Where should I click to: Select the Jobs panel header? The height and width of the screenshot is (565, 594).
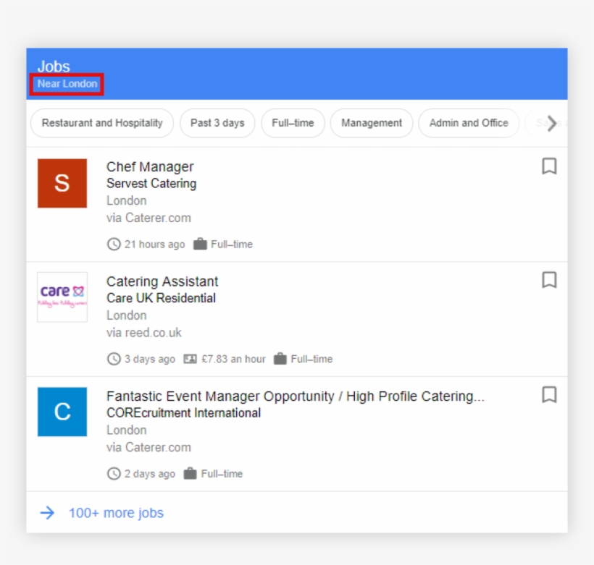pos(53,66)
